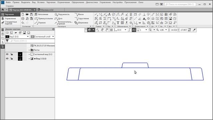The width and height of the screenshot is (213, 120).
Task: Apply the equality (=) constraint
Action: pyautogui.click(x=140, y=23)
